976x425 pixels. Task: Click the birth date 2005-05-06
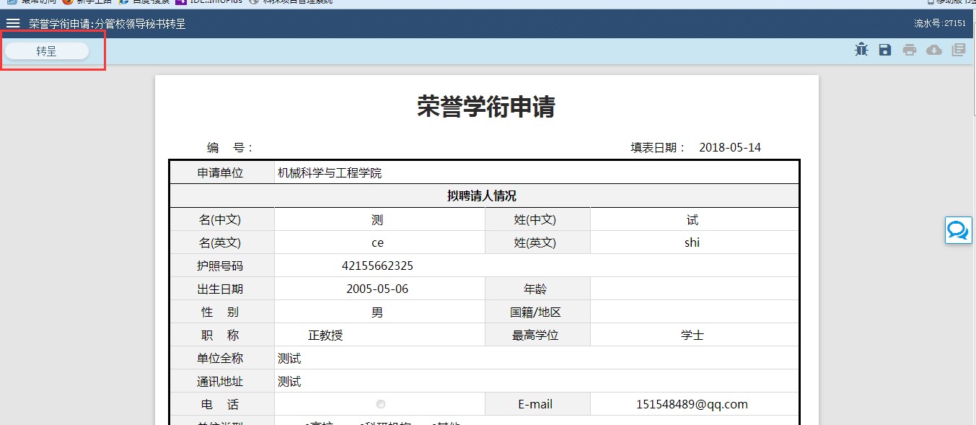point(377,289)
